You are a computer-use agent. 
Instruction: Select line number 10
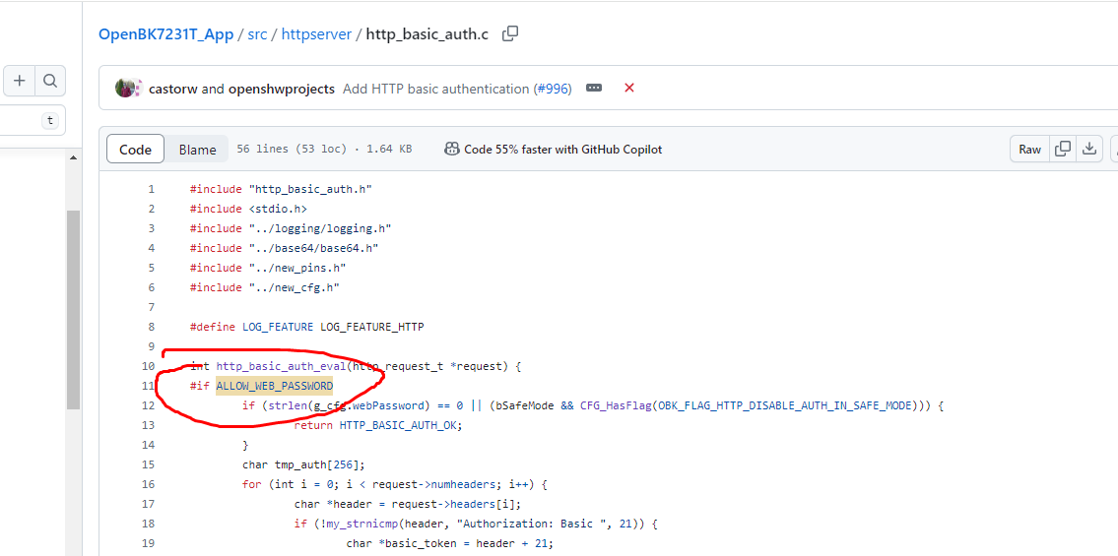pos(148,367)
